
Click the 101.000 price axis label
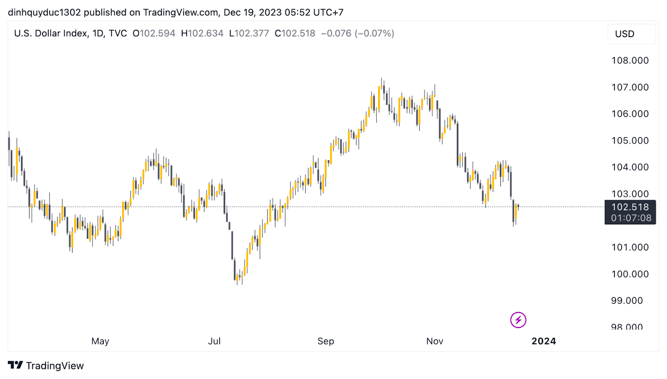630,247
